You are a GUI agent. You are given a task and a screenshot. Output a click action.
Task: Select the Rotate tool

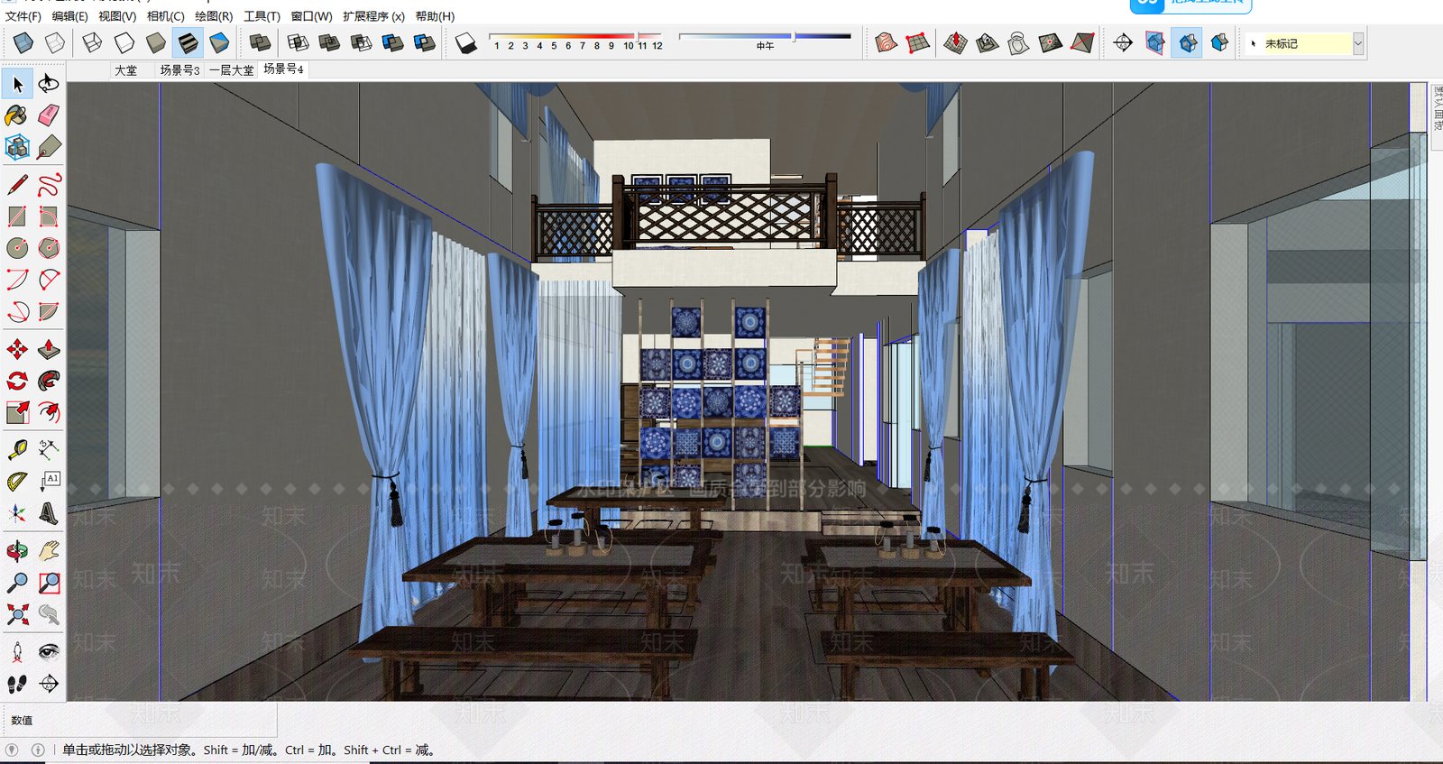[x=17, y=381]
